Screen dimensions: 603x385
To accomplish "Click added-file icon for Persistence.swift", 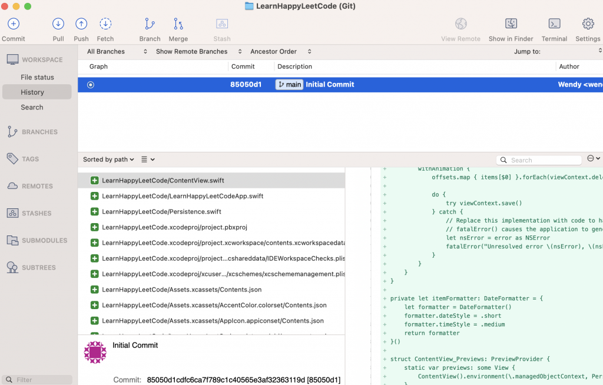I will pyautogui.click(x=94, y=211).
